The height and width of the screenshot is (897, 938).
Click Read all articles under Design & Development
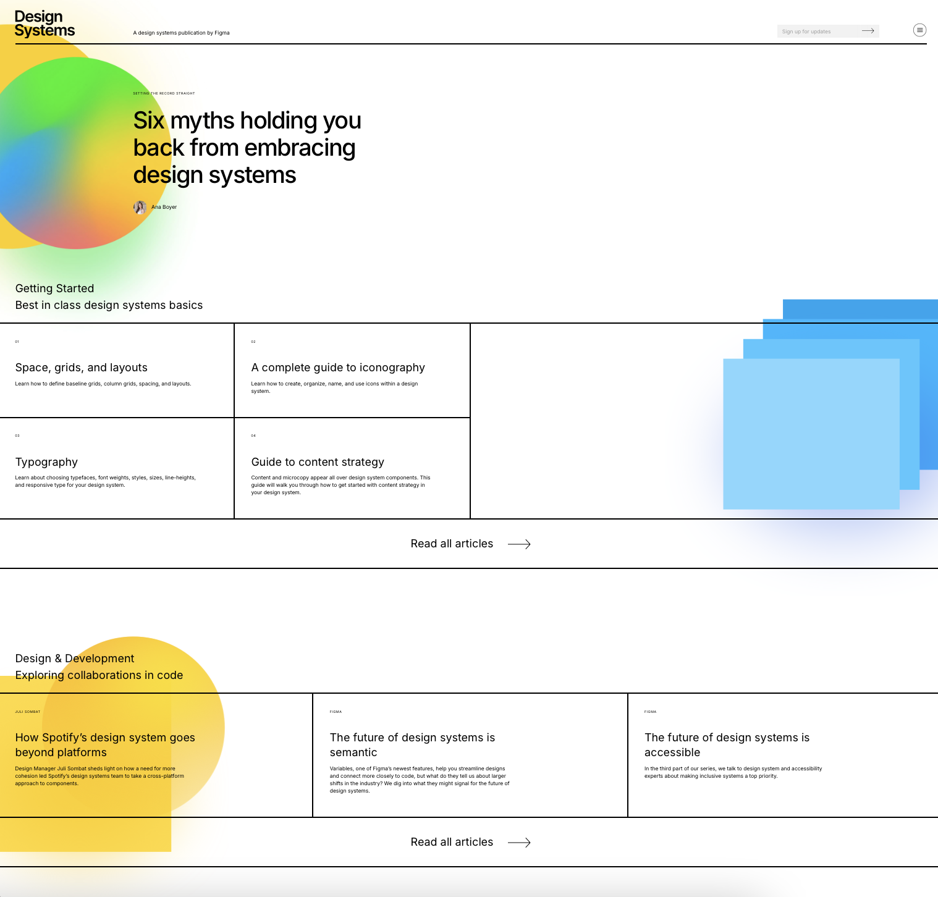(452, 842)
